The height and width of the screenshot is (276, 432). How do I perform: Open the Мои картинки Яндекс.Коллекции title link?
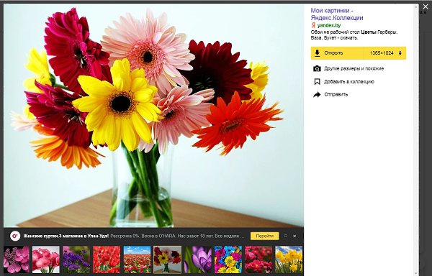point(337,14)
